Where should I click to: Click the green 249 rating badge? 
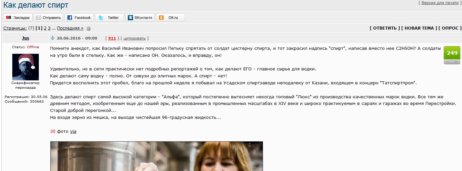point(452,53)
